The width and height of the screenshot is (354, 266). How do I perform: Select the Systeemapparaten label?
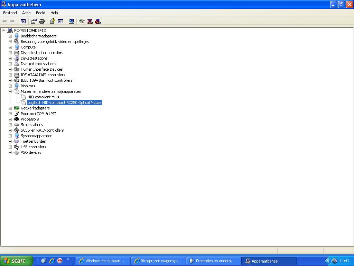pos(37,136)
